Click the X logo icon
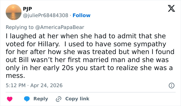The height and width of the screenshot is (106, 181). 169,9
